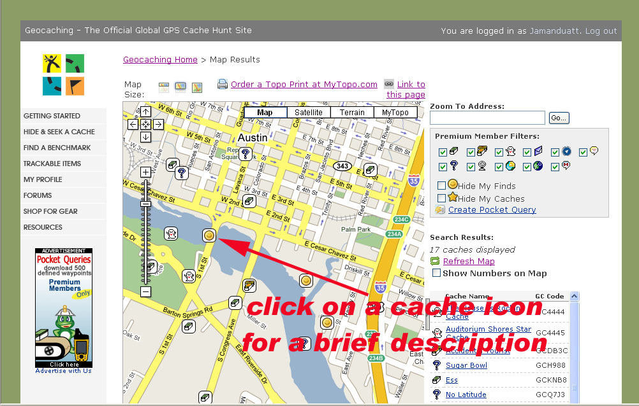Click the Go button beside the address field
This screenshot has height=406, width=639.
[559, 118]
